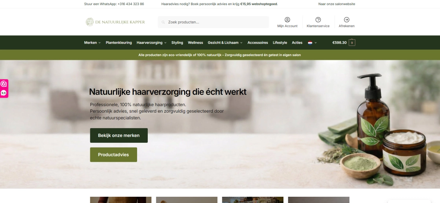Click the Haarverzorging menu label

150,43
